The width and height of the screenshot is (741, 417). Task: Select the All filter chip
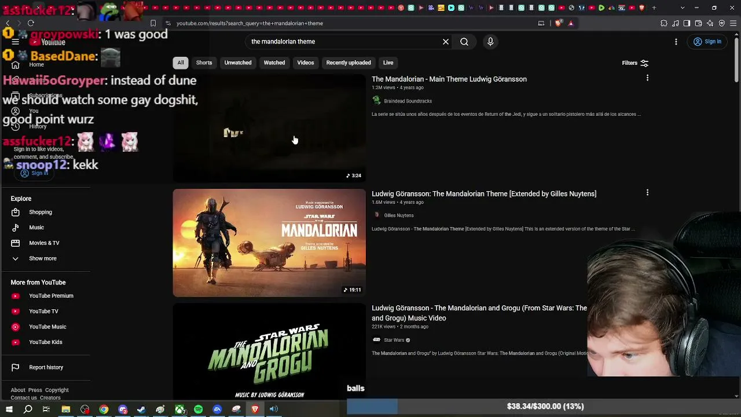tap(181, 63)
